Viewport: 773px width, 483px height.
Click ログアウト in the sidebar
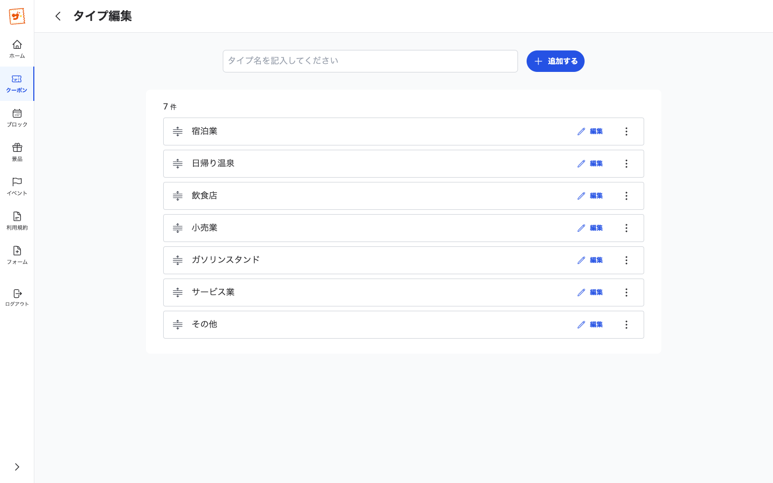tap(17, 297)
